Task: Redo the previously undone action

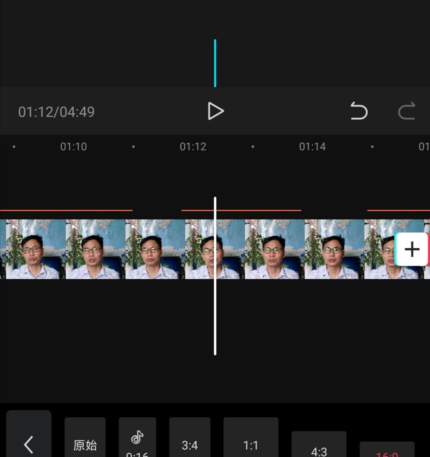Action: (x=406, y=111)
